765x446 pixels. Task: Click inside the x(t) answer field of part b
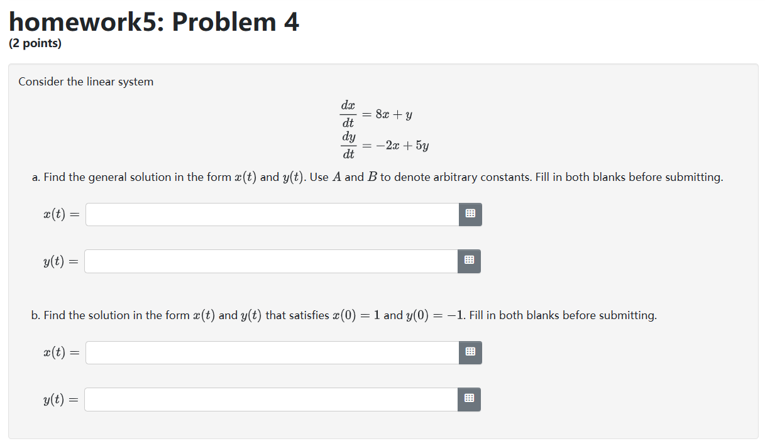270,352
